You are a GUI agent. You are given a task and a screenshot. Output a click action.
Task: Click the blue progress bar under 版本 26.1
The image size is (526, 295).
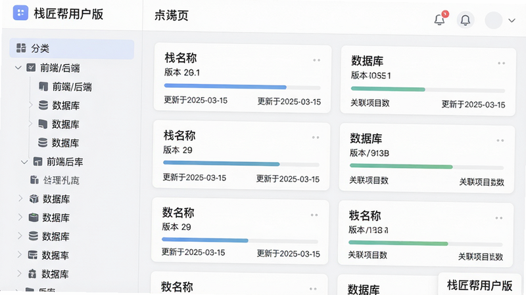pyautogui.click(x=242, y=87)
